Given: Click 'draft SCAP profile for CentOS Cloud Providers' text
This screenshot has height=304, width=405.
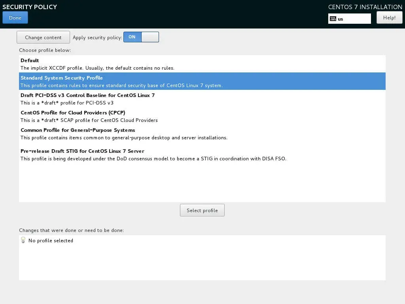Looking at the screenshot, I should tap(89, 120).
